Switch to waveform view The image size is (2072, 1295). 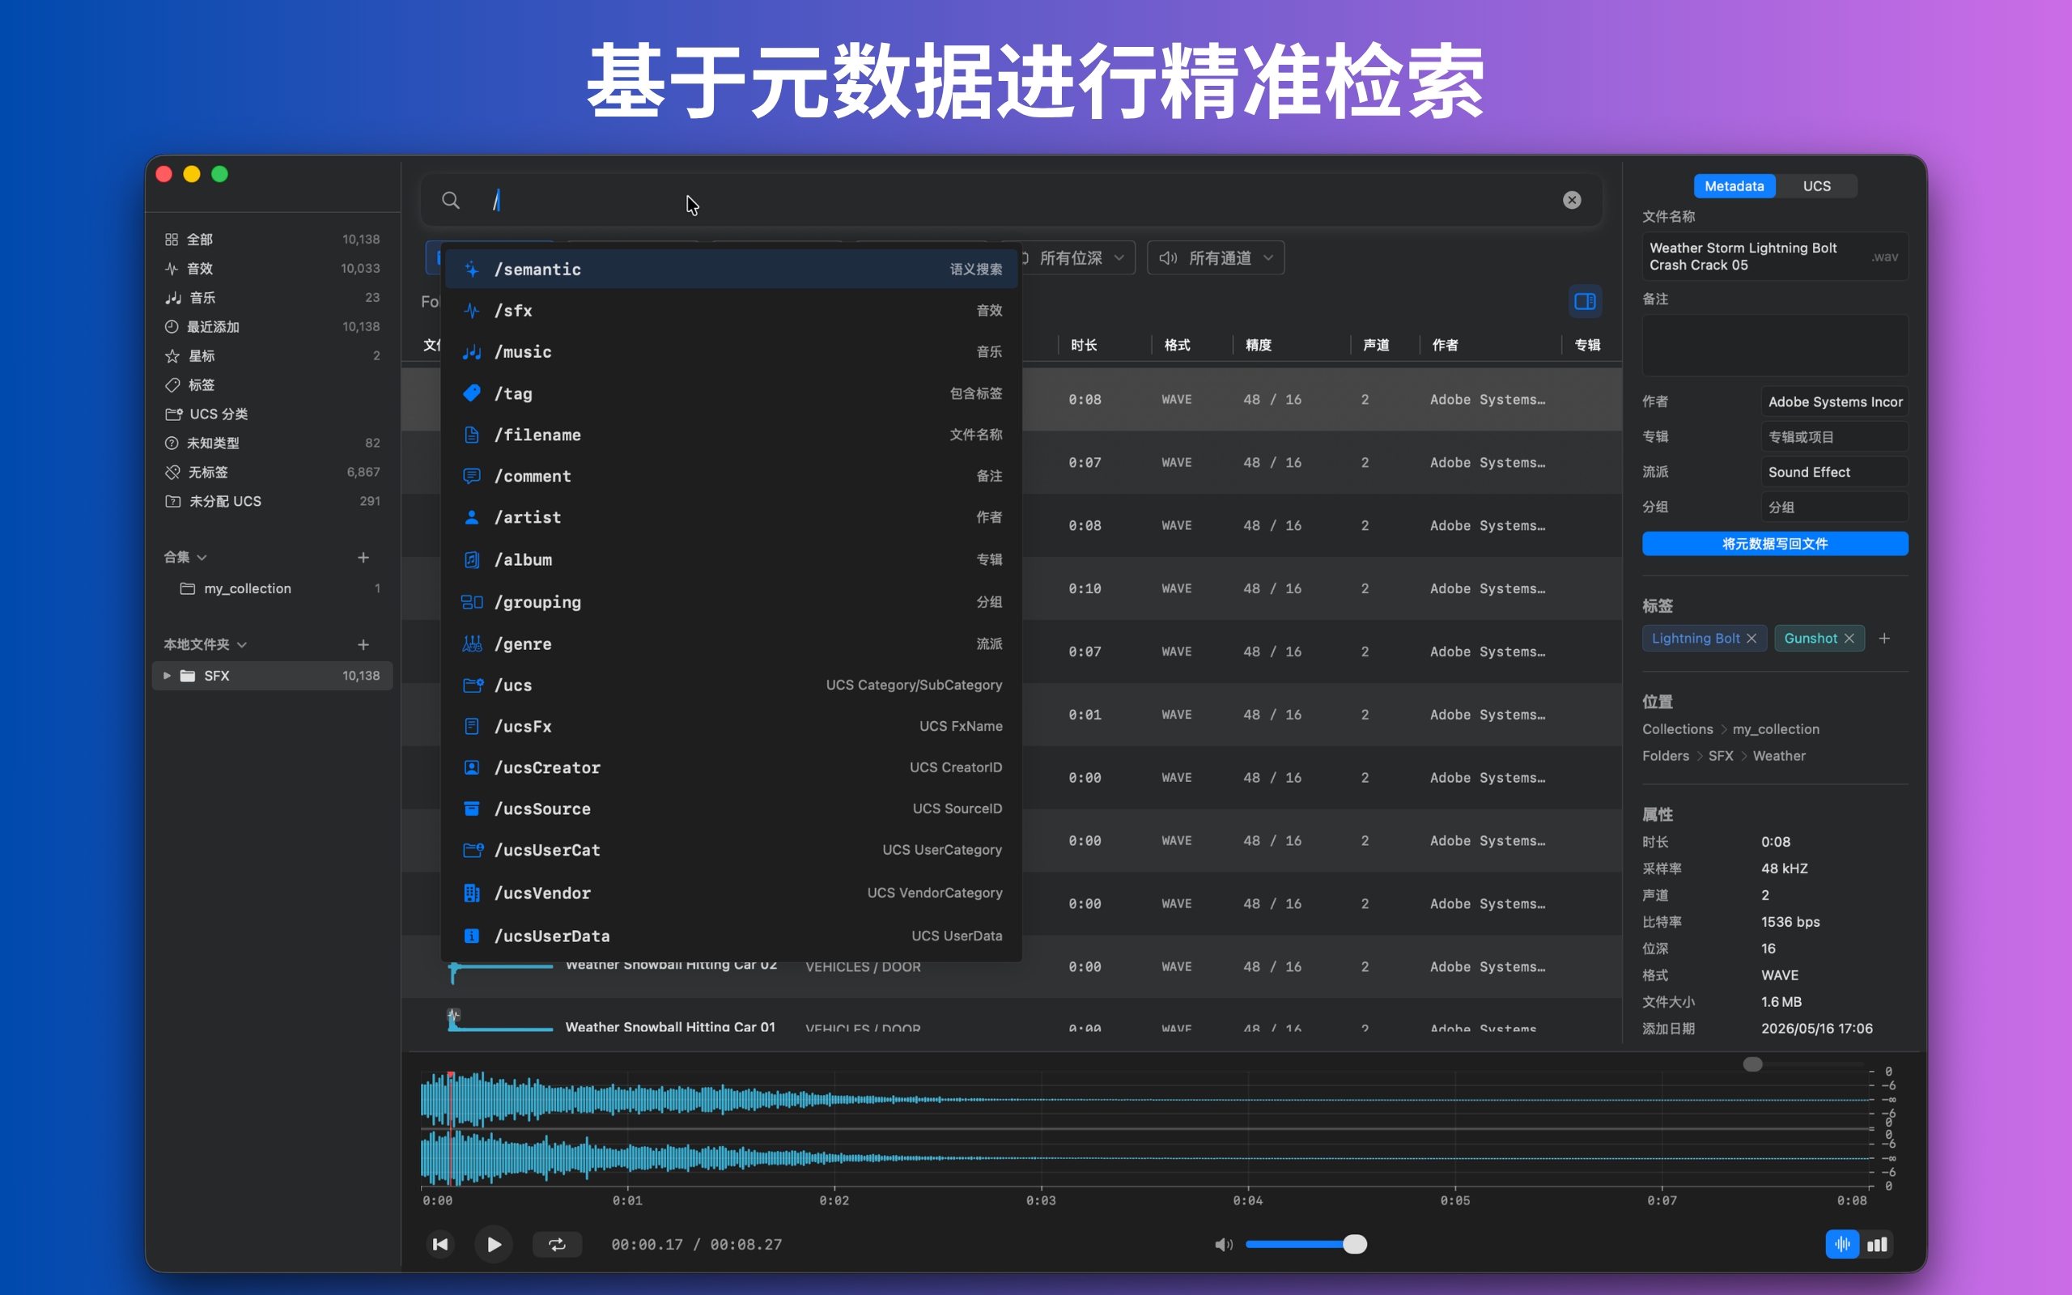click(x=1841, y=1245)
